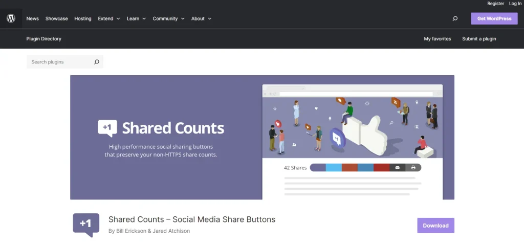This screenshot has height=245, width=524.
Task: Open Submit a plugin link
Action: (479, 39)
